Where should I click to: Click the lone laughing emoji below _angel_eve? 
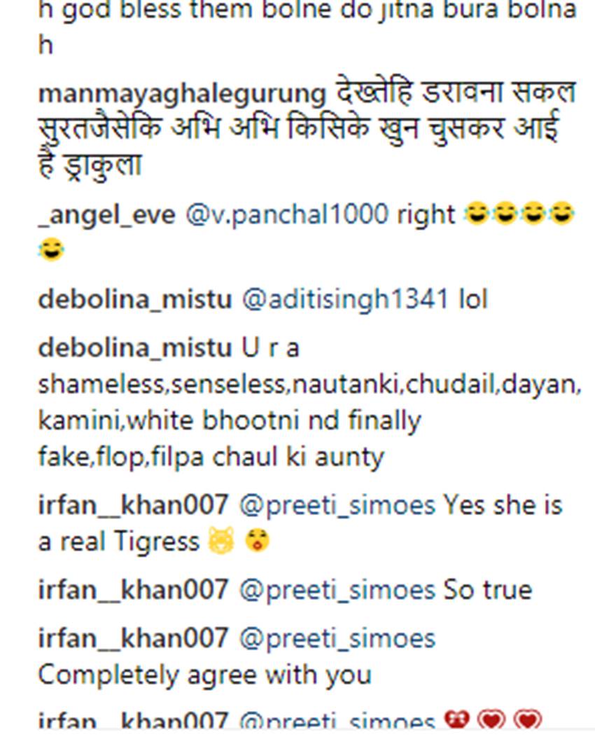pyautogui.click(x=51, y=249)
